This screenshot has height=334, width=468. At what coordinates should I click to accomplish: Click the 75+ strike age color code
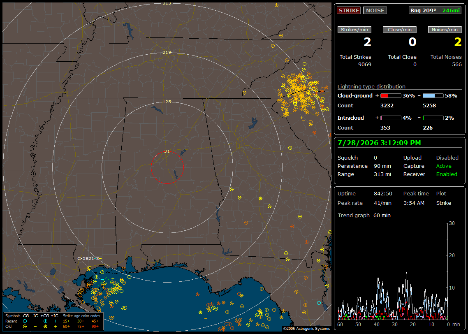(x=81, y=327)
